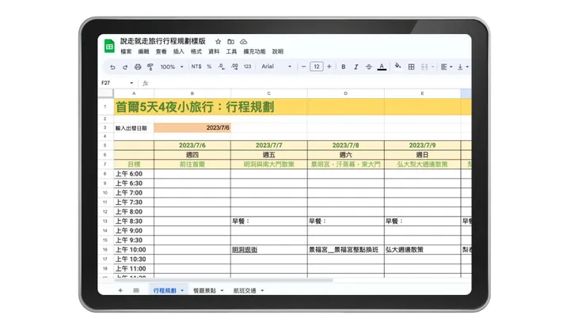Click the Google Sheets home icon

109,46
